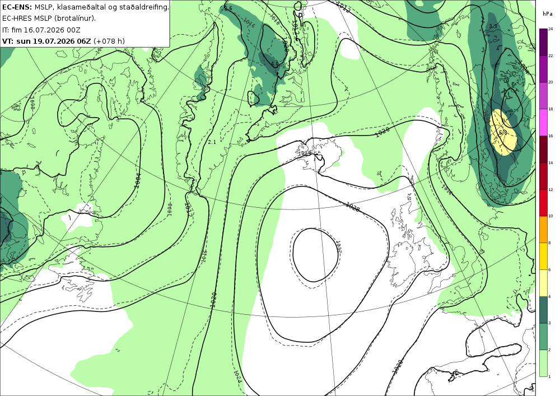Click the 3.6 spread label at top
This screenshot has width=560, height=396.
(228, 8)
